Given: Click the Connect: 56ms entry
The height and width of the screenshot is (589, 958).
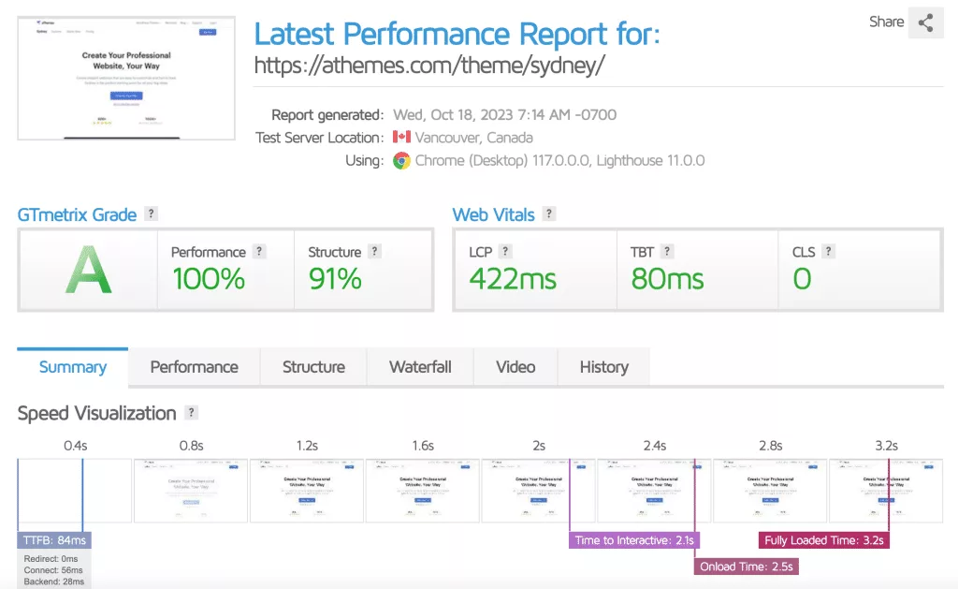Looking at the screenshot, I should click(53, 570).
